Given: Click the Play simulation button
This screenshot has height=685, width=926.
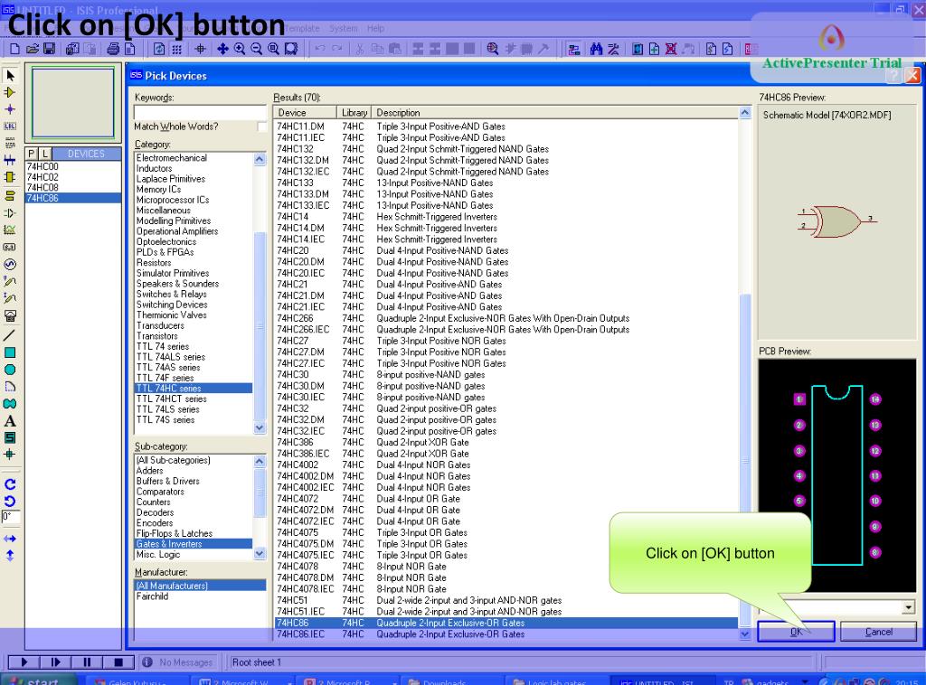Looking at the screenshot, I should point(24,662).
